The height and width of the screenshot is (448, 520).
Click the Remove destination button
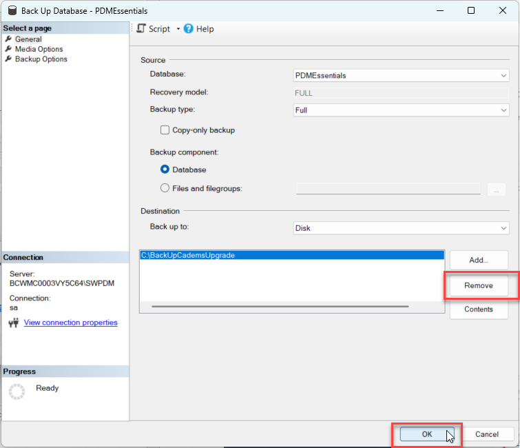(x=479, y=285)
